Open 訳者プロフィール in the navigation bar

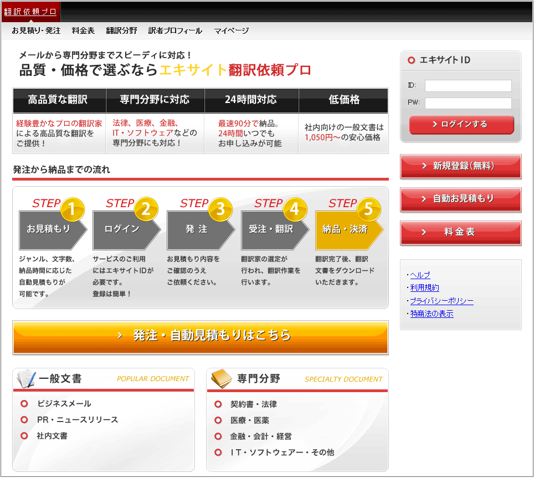175,30
